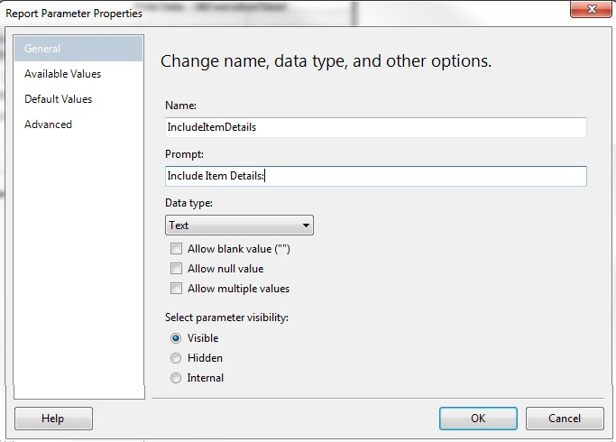Close the Report Parameter Properties window
The width and height of the screenshot is (616, 442).
click(x=591, y=9)
